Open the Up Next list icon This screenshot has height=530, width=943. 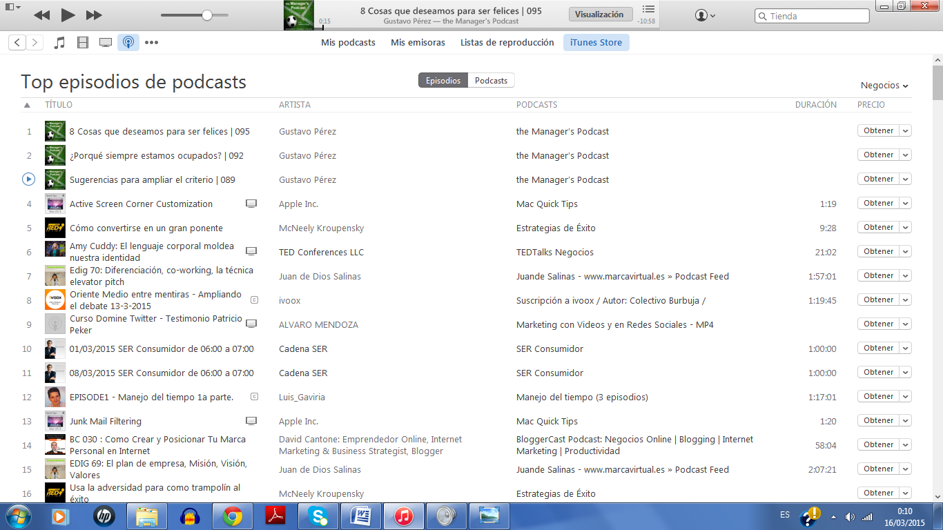648,10
